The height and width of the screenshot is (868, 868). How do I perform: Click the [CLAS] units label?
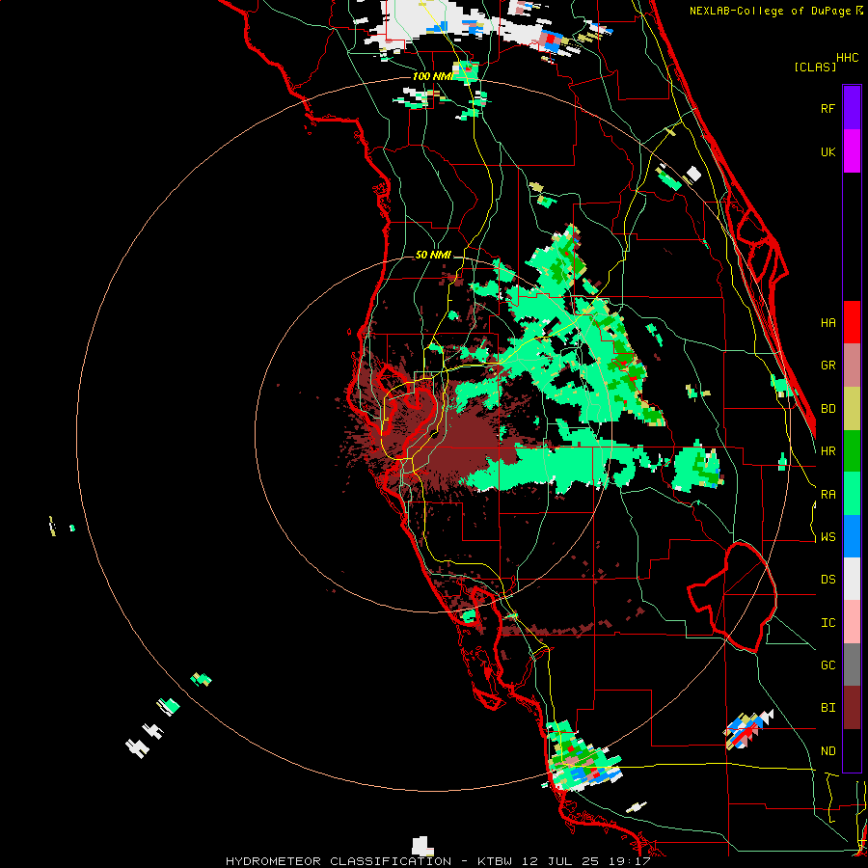815,67
